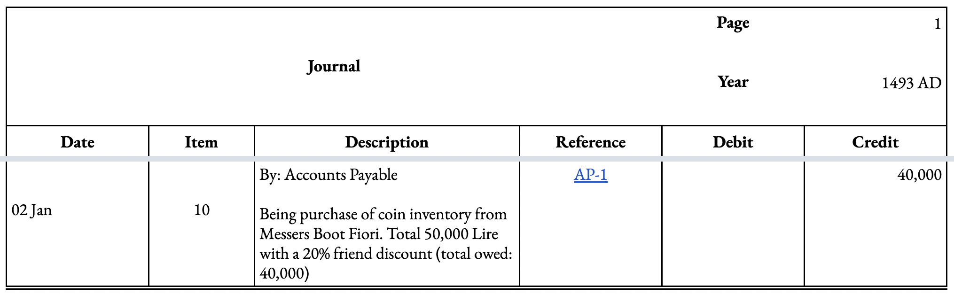Click the Description column header

tap(387, 142)
